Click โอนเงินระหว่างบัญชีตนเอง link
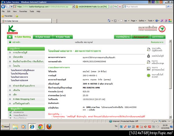 click(x=23, y=70)
